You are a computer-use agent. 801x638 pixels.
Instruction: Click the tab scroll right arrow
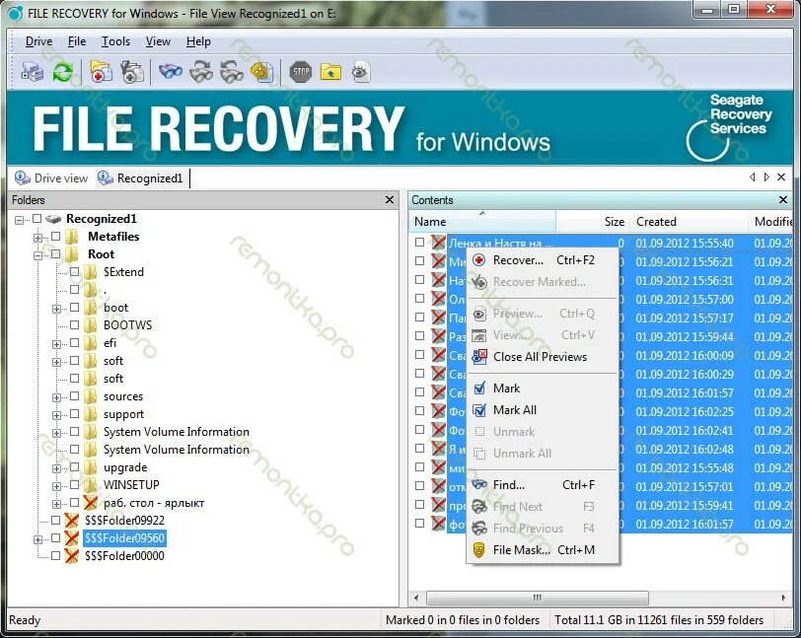point(766,177)
